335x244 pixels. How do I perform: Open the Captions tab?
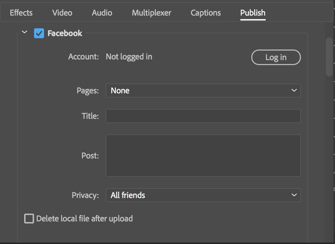[205, 13]
